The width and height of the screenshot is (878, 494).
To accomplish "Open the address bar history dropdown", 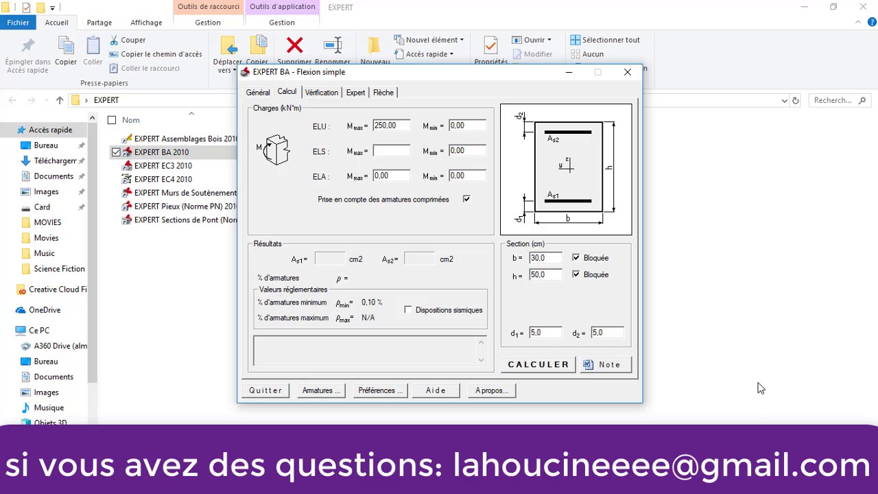I will tap(784, 100).
